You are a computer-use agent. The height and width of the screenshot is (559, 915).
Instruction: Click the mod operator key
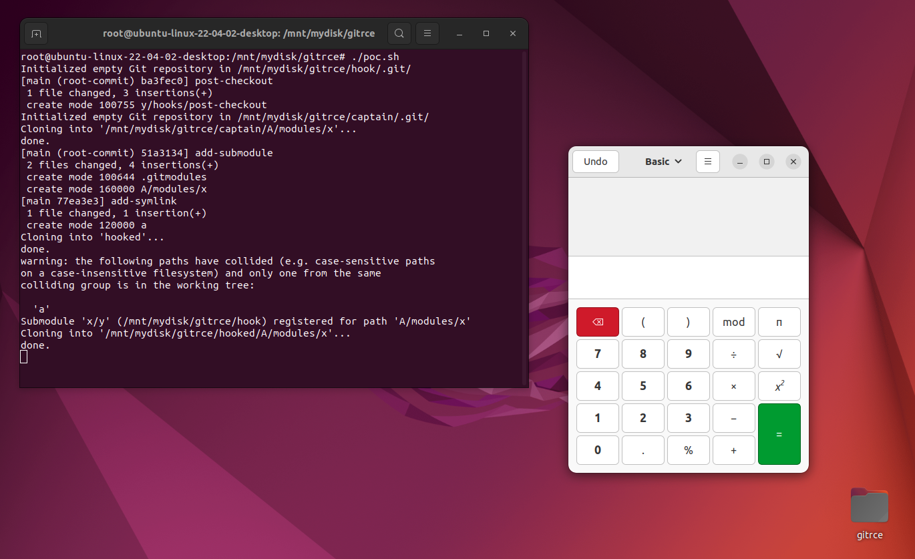pyautogui.click(x=733, y=322)
